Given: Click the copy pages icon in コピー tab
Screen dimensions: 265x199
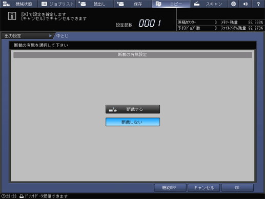Looking at the screenshot, I should [158, 4].
